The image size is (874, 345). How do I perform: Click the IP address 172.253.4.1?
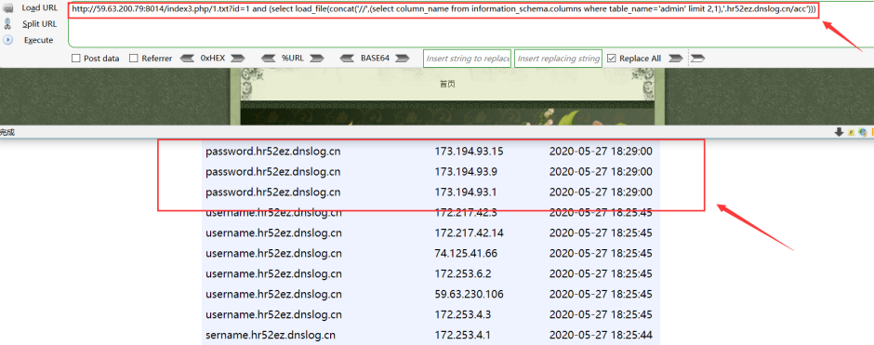(x=463, y=336)
